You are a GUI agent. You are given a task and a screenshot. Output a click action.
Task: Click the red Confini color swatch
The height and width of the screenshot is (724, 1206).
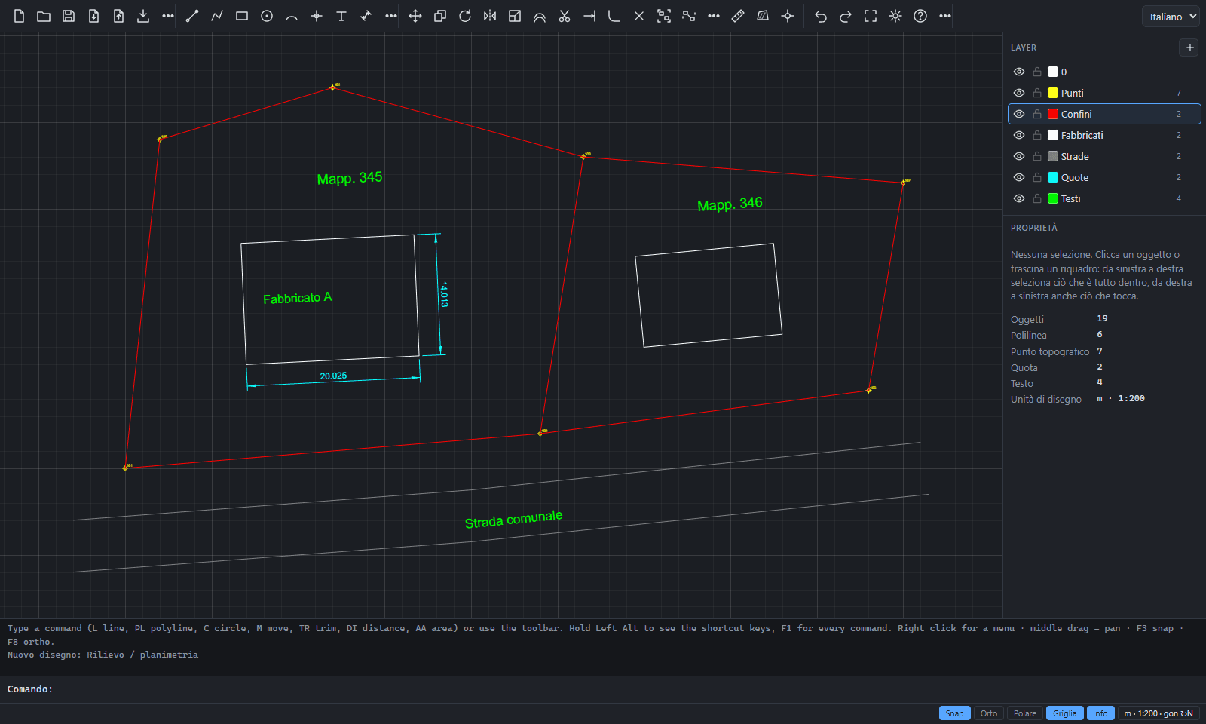(1053, 114)
